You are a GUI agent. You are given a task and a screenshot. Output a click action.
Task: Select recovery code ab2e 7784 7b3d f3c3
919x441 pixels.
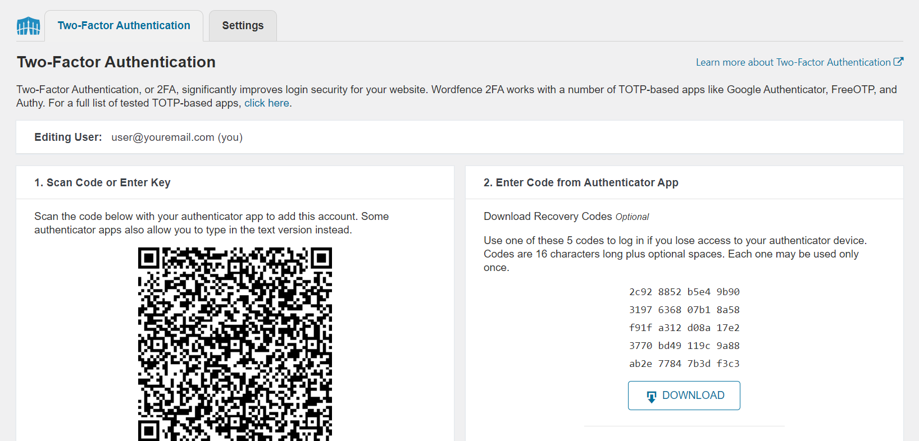pos(684,364)
